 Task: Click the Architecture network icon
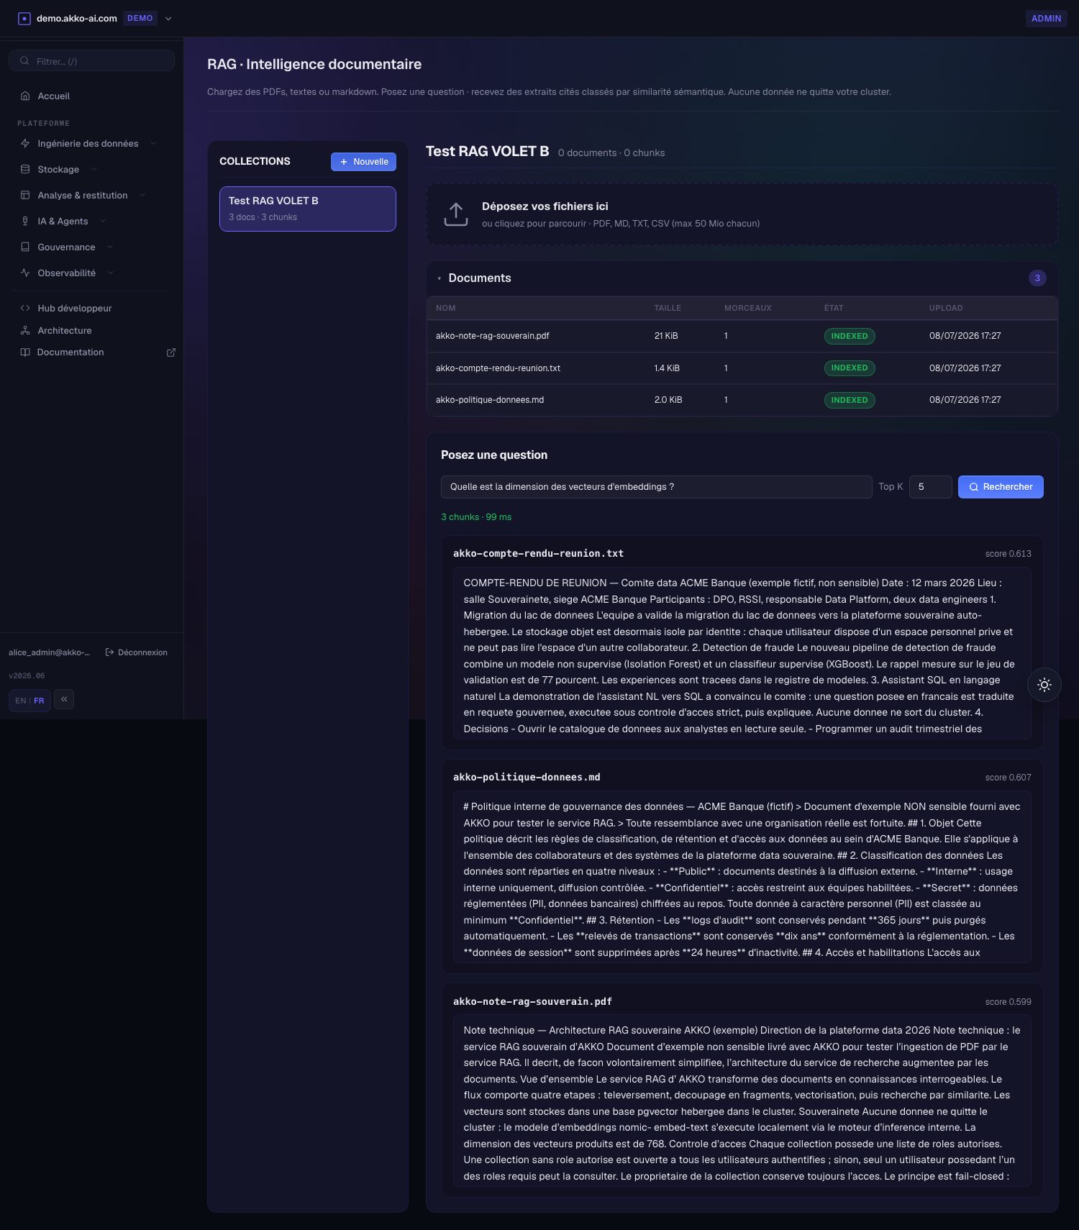[x=25, y=330]
